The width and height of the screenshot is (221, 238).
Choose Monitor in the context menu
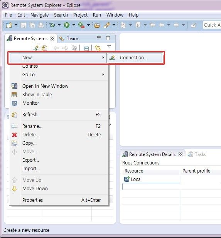(x=59, y=103)
